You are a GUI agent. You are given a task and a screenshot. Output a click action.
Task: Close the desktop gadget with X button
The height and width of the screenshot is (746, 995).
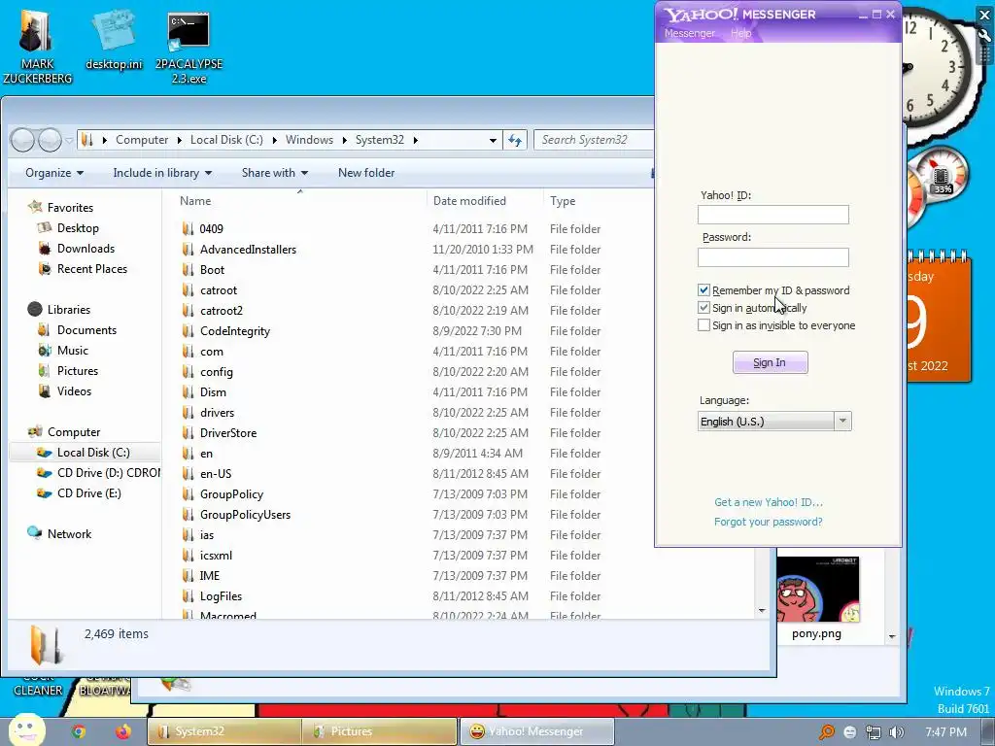pyautogui.click(x=985, y=15)
